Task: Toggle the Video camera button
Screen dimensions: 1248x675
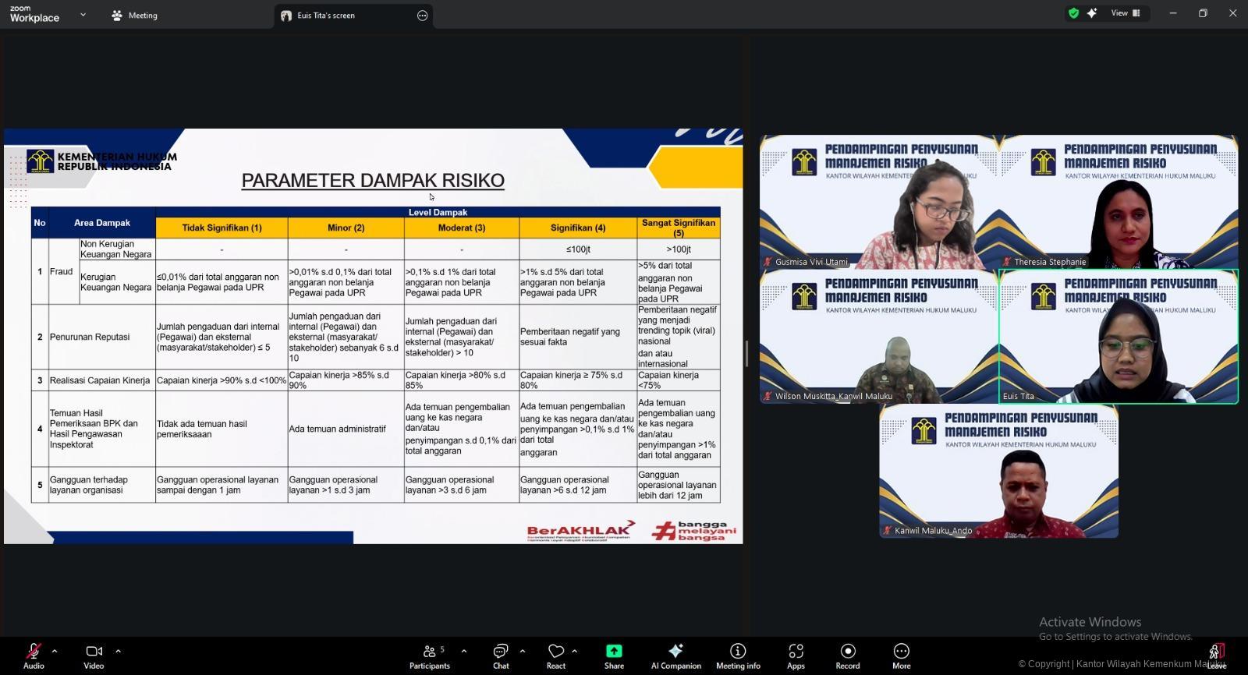Action: point(94,656)
